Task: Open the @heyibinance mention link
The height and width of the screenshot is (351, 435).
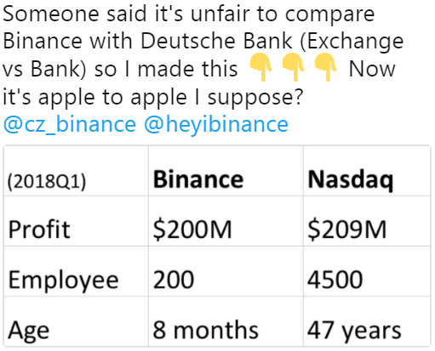Action: click(216, 125)
